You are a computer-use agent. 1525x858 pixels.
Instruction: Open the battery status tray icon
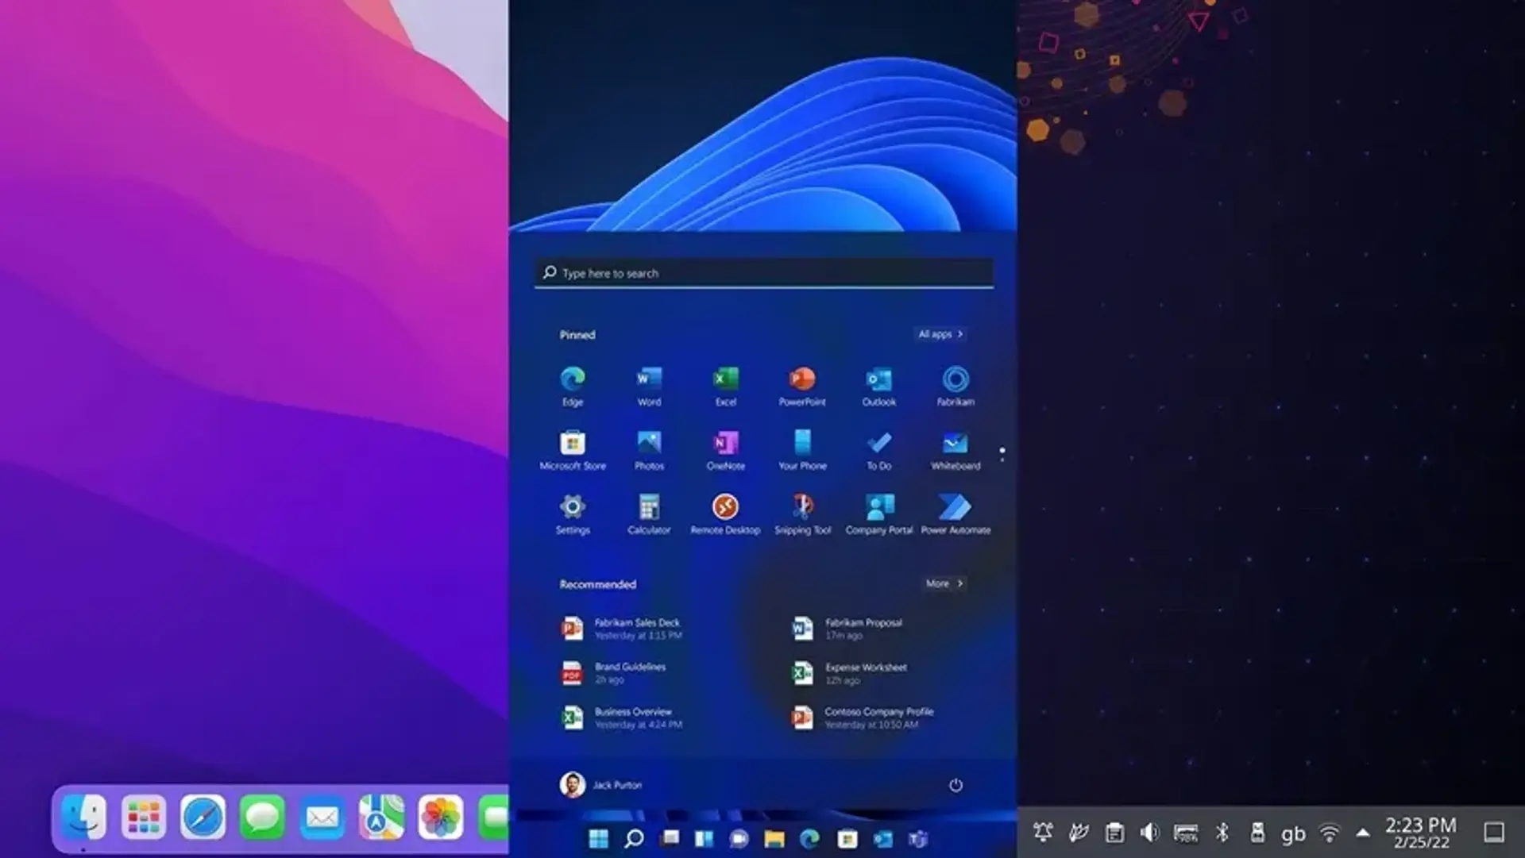[1186, 833]
